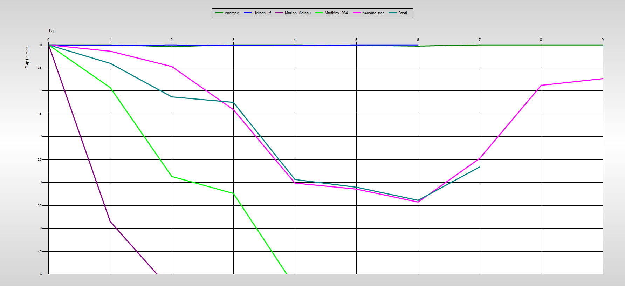The width and height of the screenshot is (625, 286).
Task: Click the magenta line end at lap 9
Action: (x=602, y=79)
